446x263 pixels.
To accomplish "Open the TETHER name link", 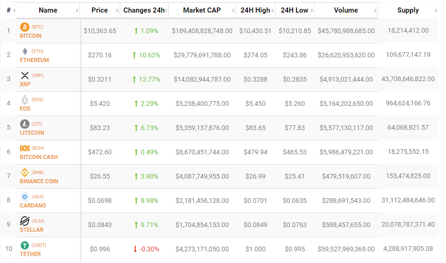I will coord(30,254).
